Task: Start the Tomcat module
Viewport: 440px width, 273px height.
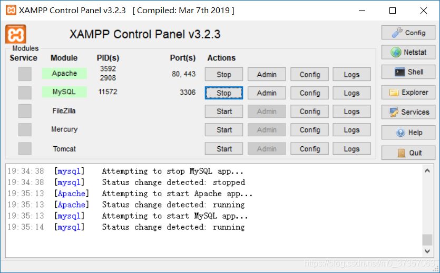Action: [224, 148]
